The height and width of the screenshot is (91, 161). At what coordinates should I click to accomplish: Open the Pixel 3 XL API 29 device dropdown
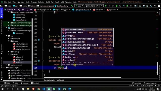click(94, 6)
